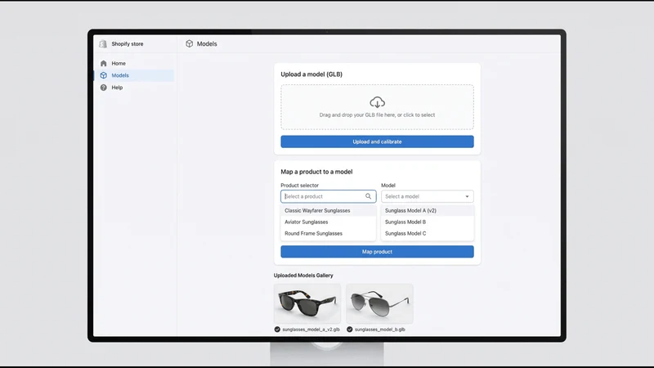Open the Help menu item
The image size is (654, 368).
[x=134, y=88]
